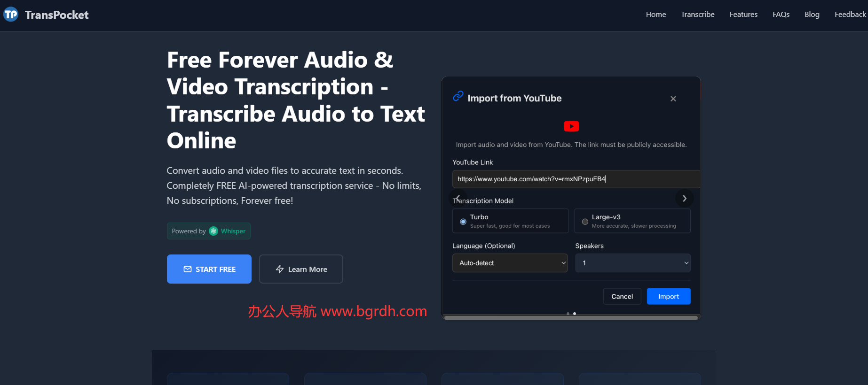Open Features in the navigation bar

tap(743, 15)
